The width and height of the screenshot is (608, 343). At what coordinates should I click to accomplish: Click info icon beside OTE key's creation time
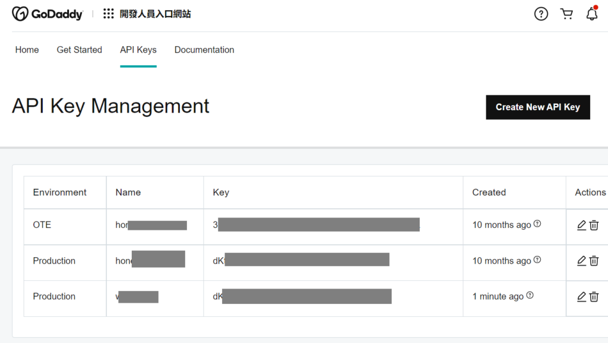(537, 224)
